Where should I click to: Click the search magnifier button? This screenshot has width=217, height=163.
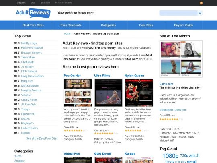click(200, 13)
